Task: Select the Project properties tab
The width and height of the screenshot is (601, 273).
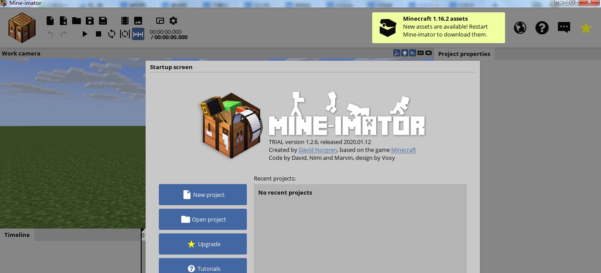Action: point(464,54)
